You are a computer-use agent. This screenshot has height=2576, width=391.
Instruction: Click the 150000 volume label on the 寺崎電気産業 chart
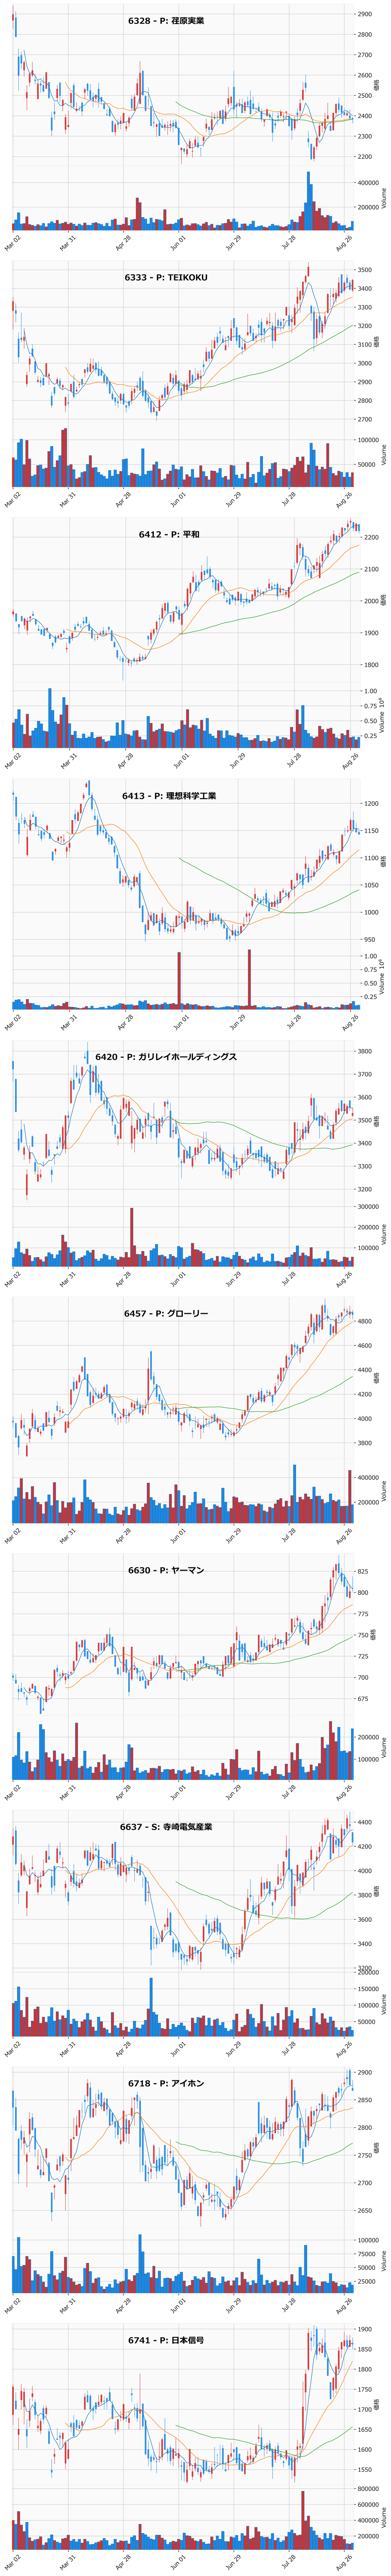click(369, 1989)
